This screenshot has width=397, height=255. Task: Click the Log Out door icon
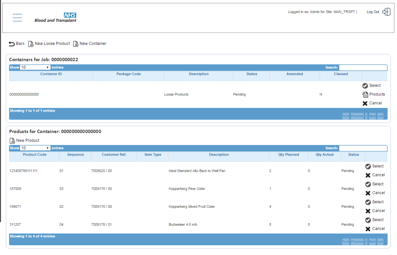coord(386,12)
